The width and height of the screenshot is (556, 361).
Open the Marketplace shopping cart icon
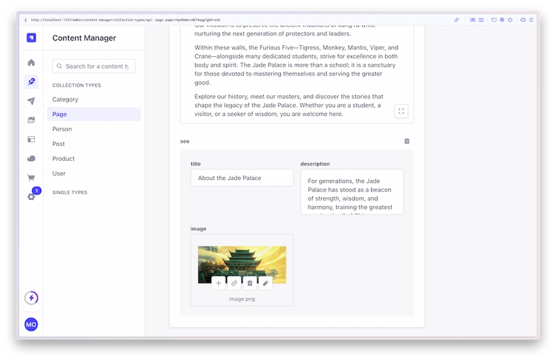[x=31, y=177]
